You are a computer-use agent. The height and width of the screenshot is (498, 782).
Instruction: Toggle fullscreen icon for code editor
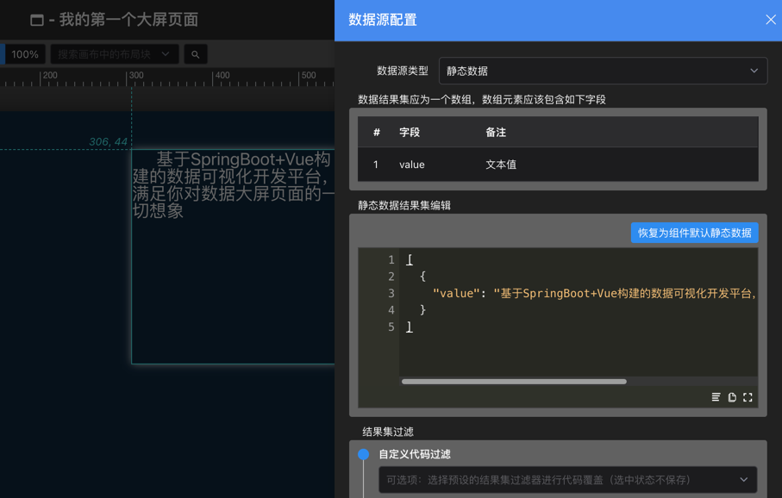point(748,397)
